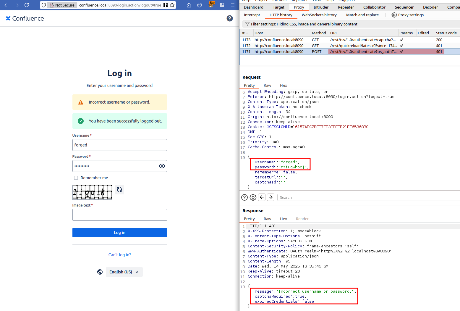Switch request view to Hex
Viewport: 460px width, 311px height.
point(284,85)
